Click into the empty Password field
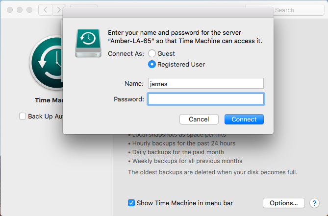This screenshot has height=216, width=328. pos(206,99)
